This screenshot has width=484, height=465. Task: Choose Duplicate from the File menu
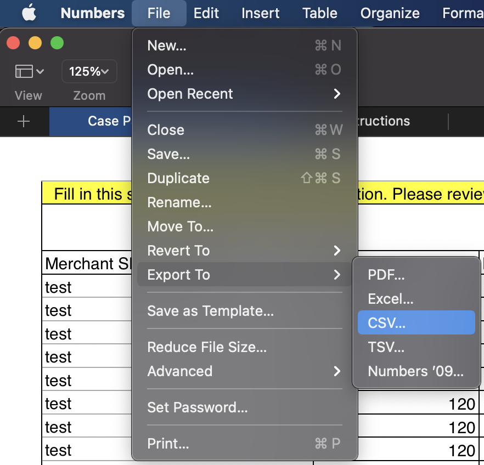point(245,178)
